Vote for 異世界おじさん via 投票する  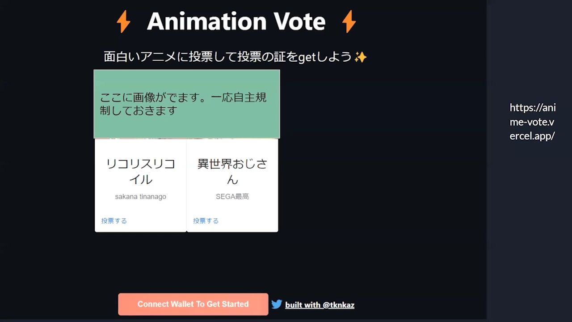click(x=206, y=221)
